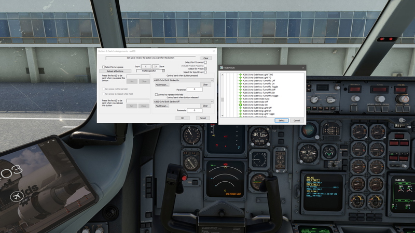Click green icon beside Rwy Turnoff L On
Image resolution: width=415 pixels, height=233 pixels.
[240, 84]
